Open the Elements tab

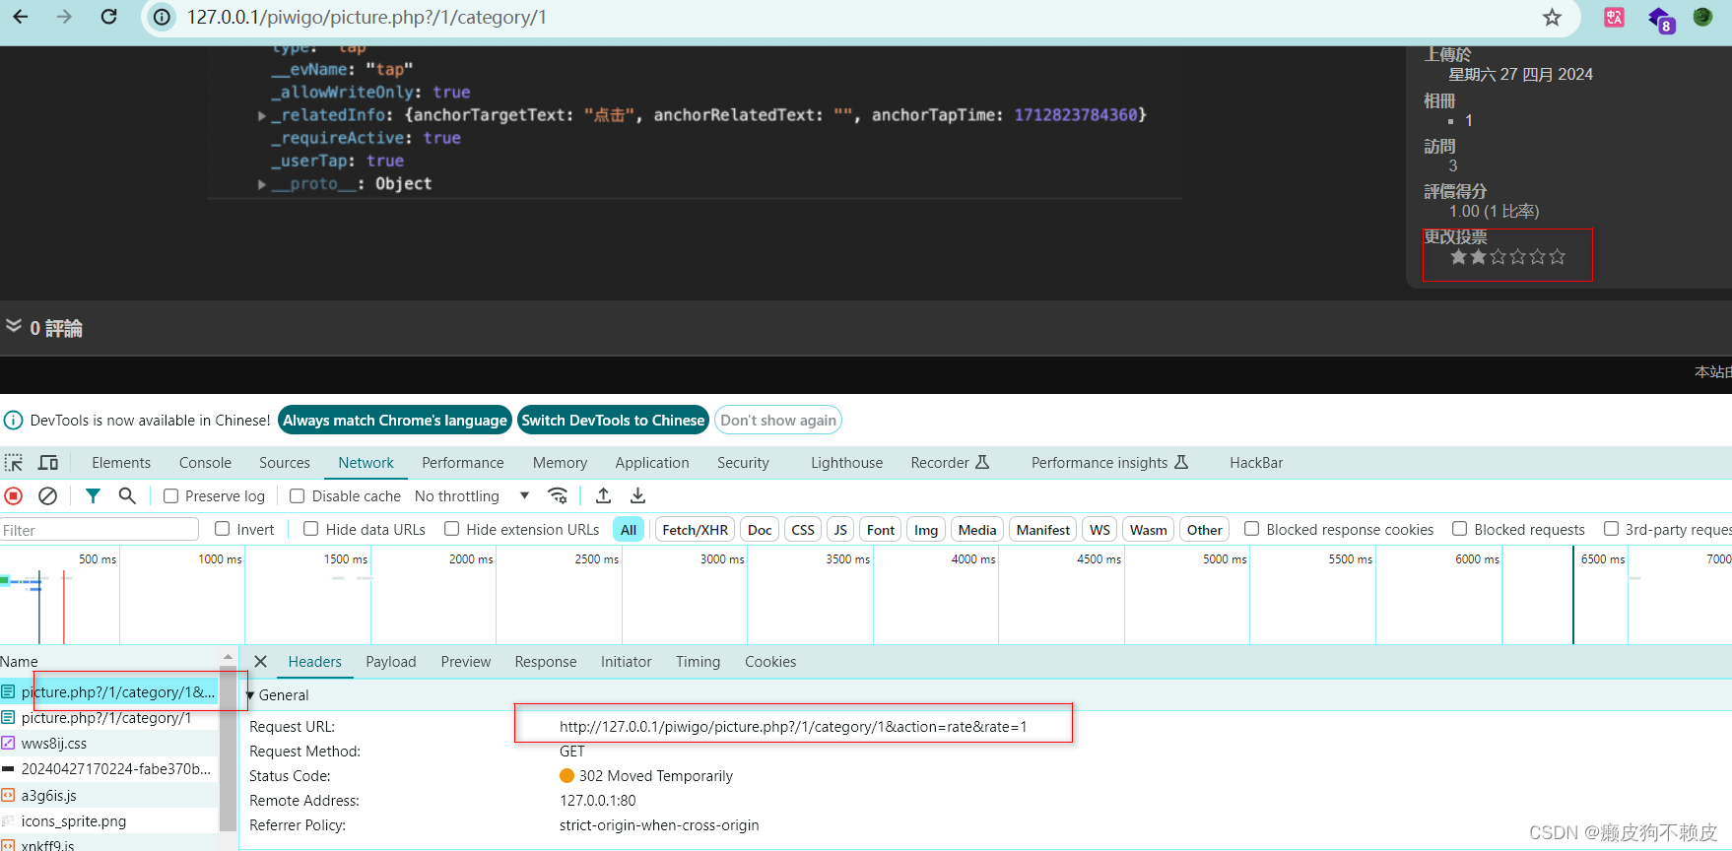pos(121,462)
